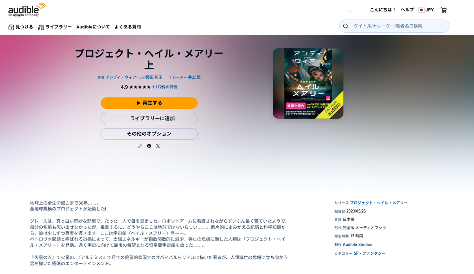The image size is (474, 274).
Task: View the 1,172件の評価 ratings link
Action: [165, 87]
